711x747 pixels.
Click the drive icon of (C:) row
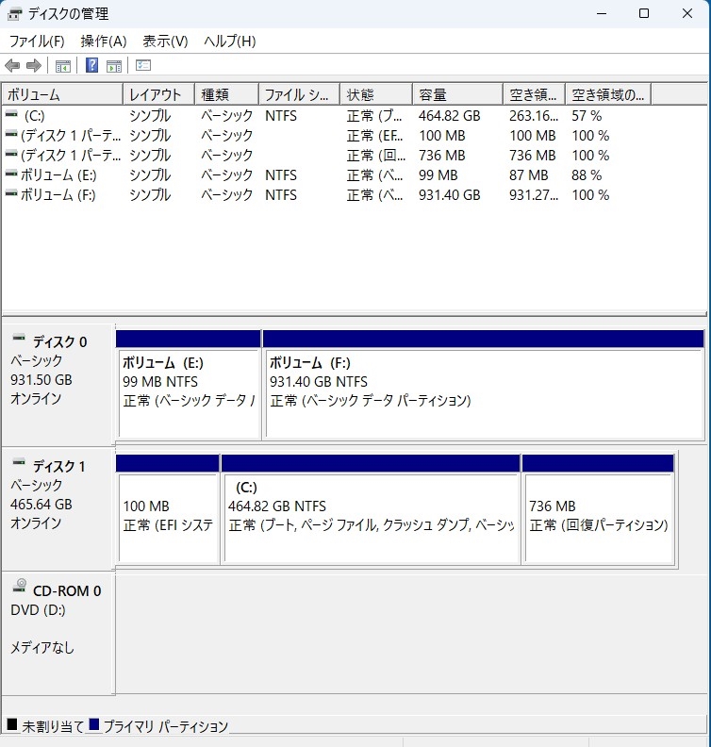(11, 115)
